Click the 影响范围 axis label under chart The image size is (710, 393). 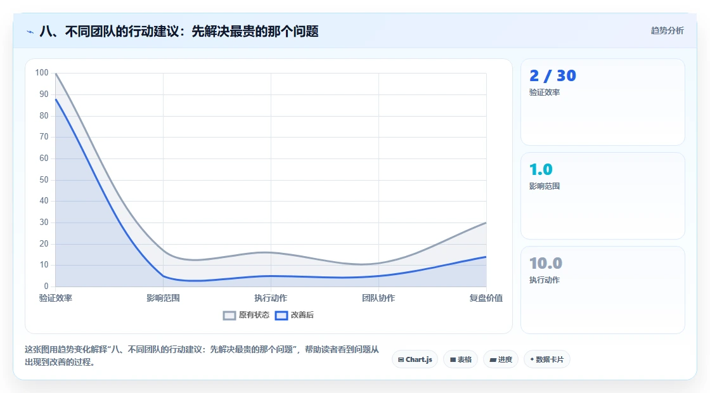(163, 298)
